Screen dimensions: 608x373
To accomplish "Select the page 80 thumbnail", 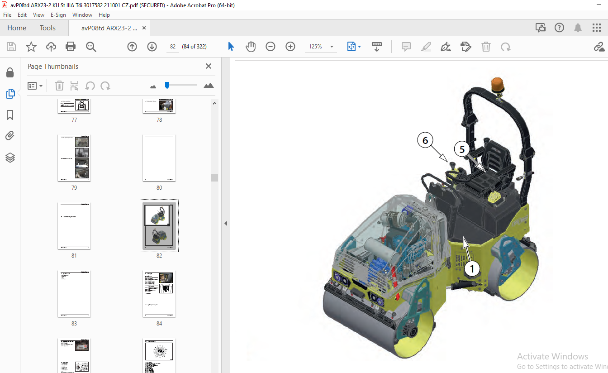I will [159, 158].
